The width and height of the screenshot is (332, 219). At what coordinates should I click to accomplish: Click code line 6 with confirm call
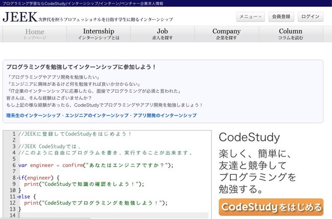96,165
